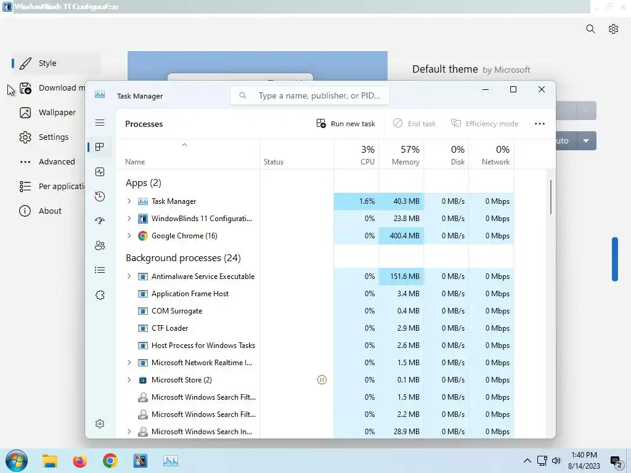
Task: Click Task Manager icon on taskbar
Action: [171, 461]
